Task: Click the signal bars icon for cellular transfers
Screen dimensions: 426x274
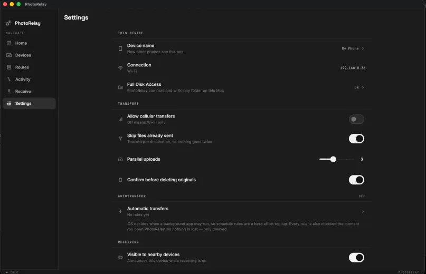Action: click(x=120, y=119)
